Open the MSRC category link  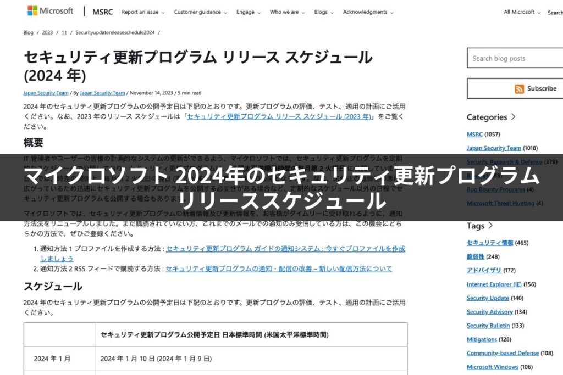click(x=474, y=135)
